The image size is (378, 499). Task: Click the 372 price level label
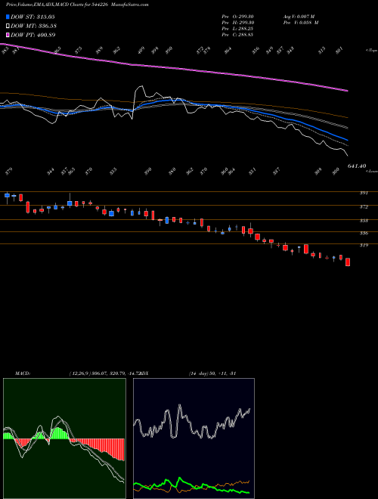[x=364, y=207]
